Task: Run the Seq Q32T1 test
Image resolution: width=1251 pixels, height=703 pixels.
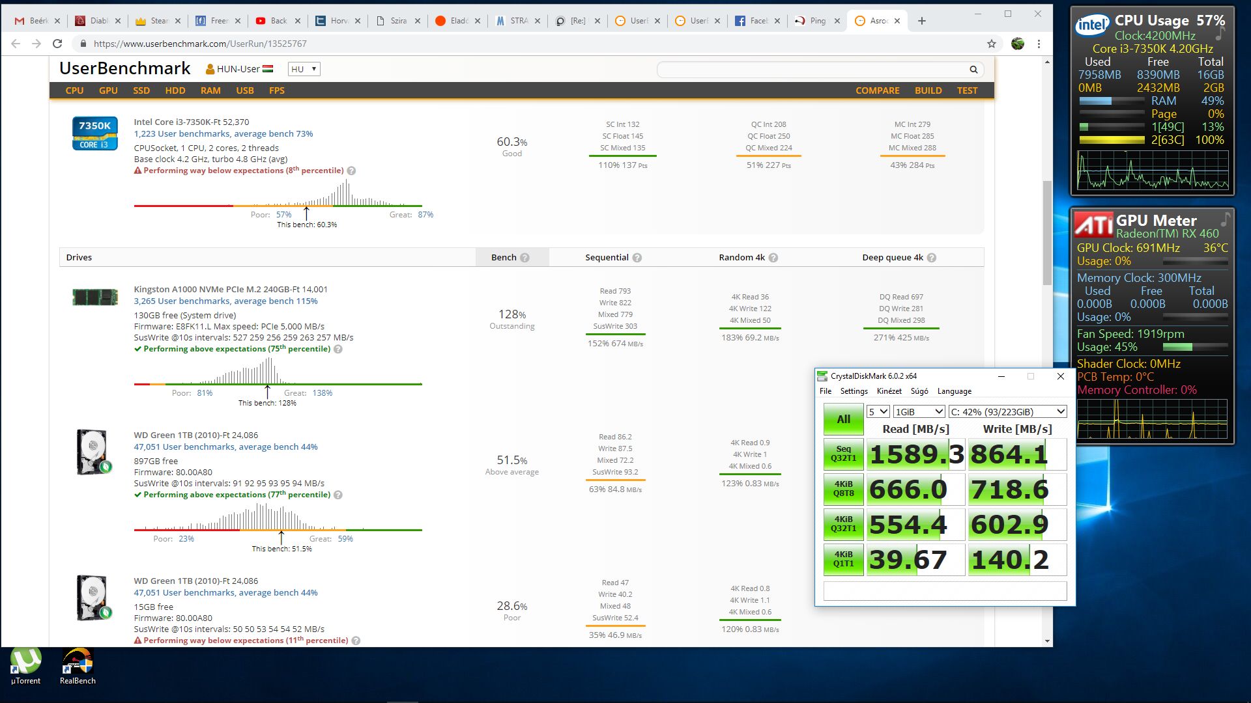Action: tap(843, 454)
